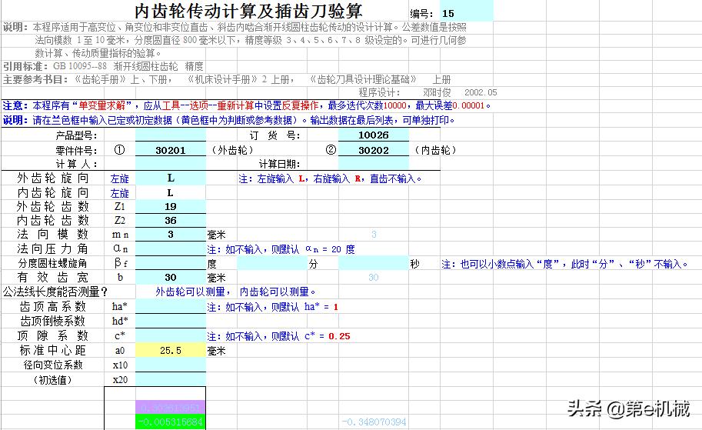Image resolution: width=702 pixels, height=430 pixels.
Task: Select the yellow 标准中心距 cell 25.5
Action: (x=171, y=350)
